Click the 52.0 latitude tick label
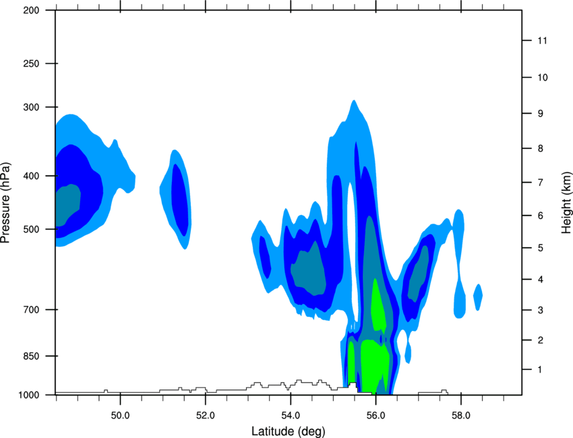 (x=206, y=416)
